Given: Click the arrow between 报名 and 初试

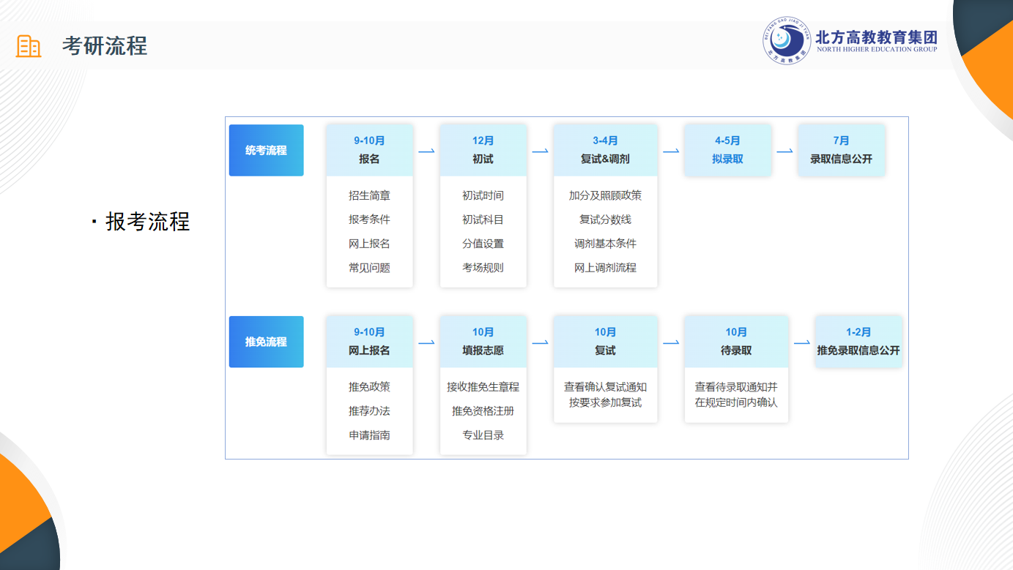Looking at the screenshot, I should pos(426,151).
